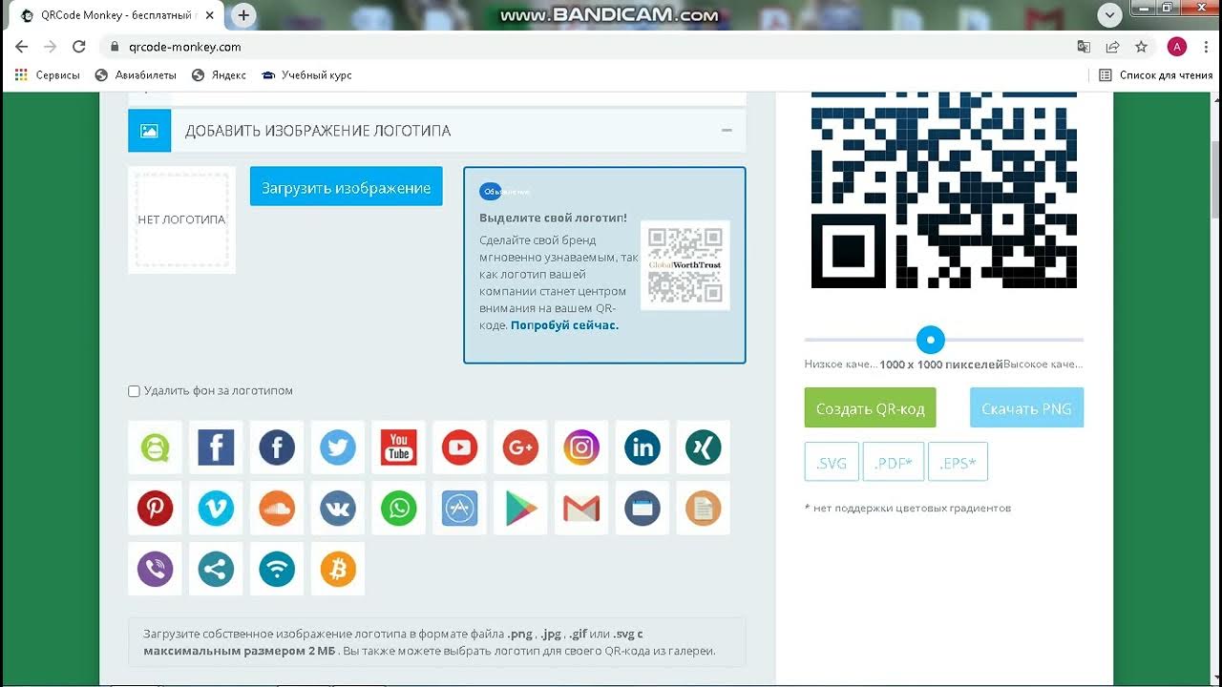Bookmark this page with the star

coord(1141,47)
